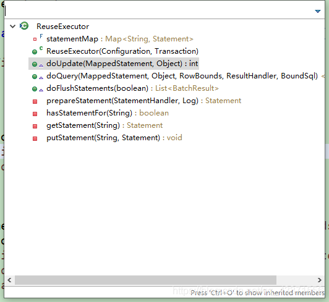Click the public method icon beside doUpdate

click(35, 64)
